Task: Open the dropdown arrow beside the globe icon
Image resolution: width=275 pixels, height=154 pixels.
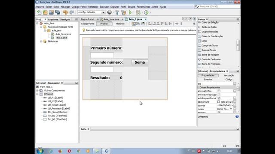Action: pyautogui.click(x=113, y=12)
